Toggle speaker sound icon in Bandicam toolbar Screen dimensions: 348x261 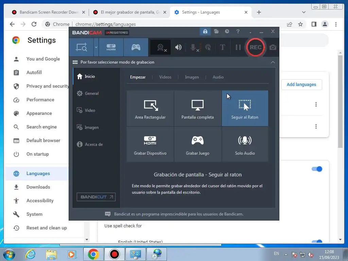[178, 47]
